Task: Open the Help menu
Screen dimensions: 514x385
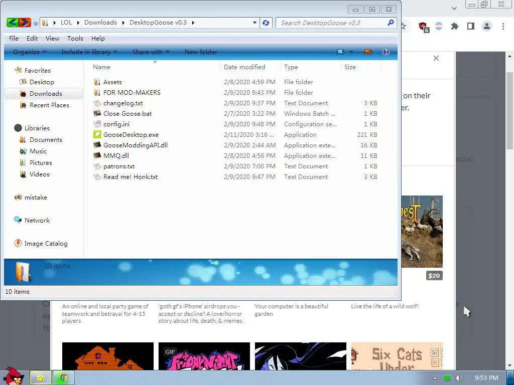Action: tap(98, 39)
